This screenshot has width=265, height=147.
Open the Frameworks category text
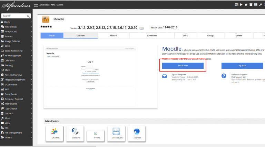(x=11, y=104)
